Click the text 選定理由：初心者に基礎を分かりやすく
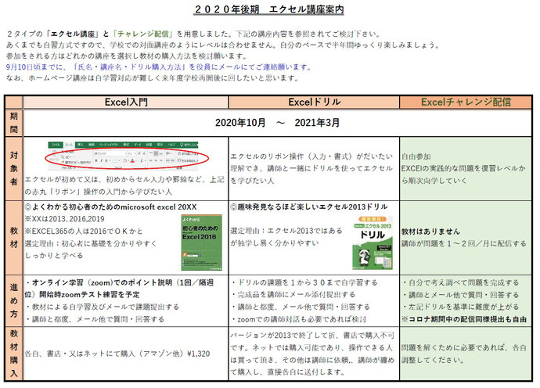The height and width of the screenshot is (388, 540). click(x=91, y=244)
